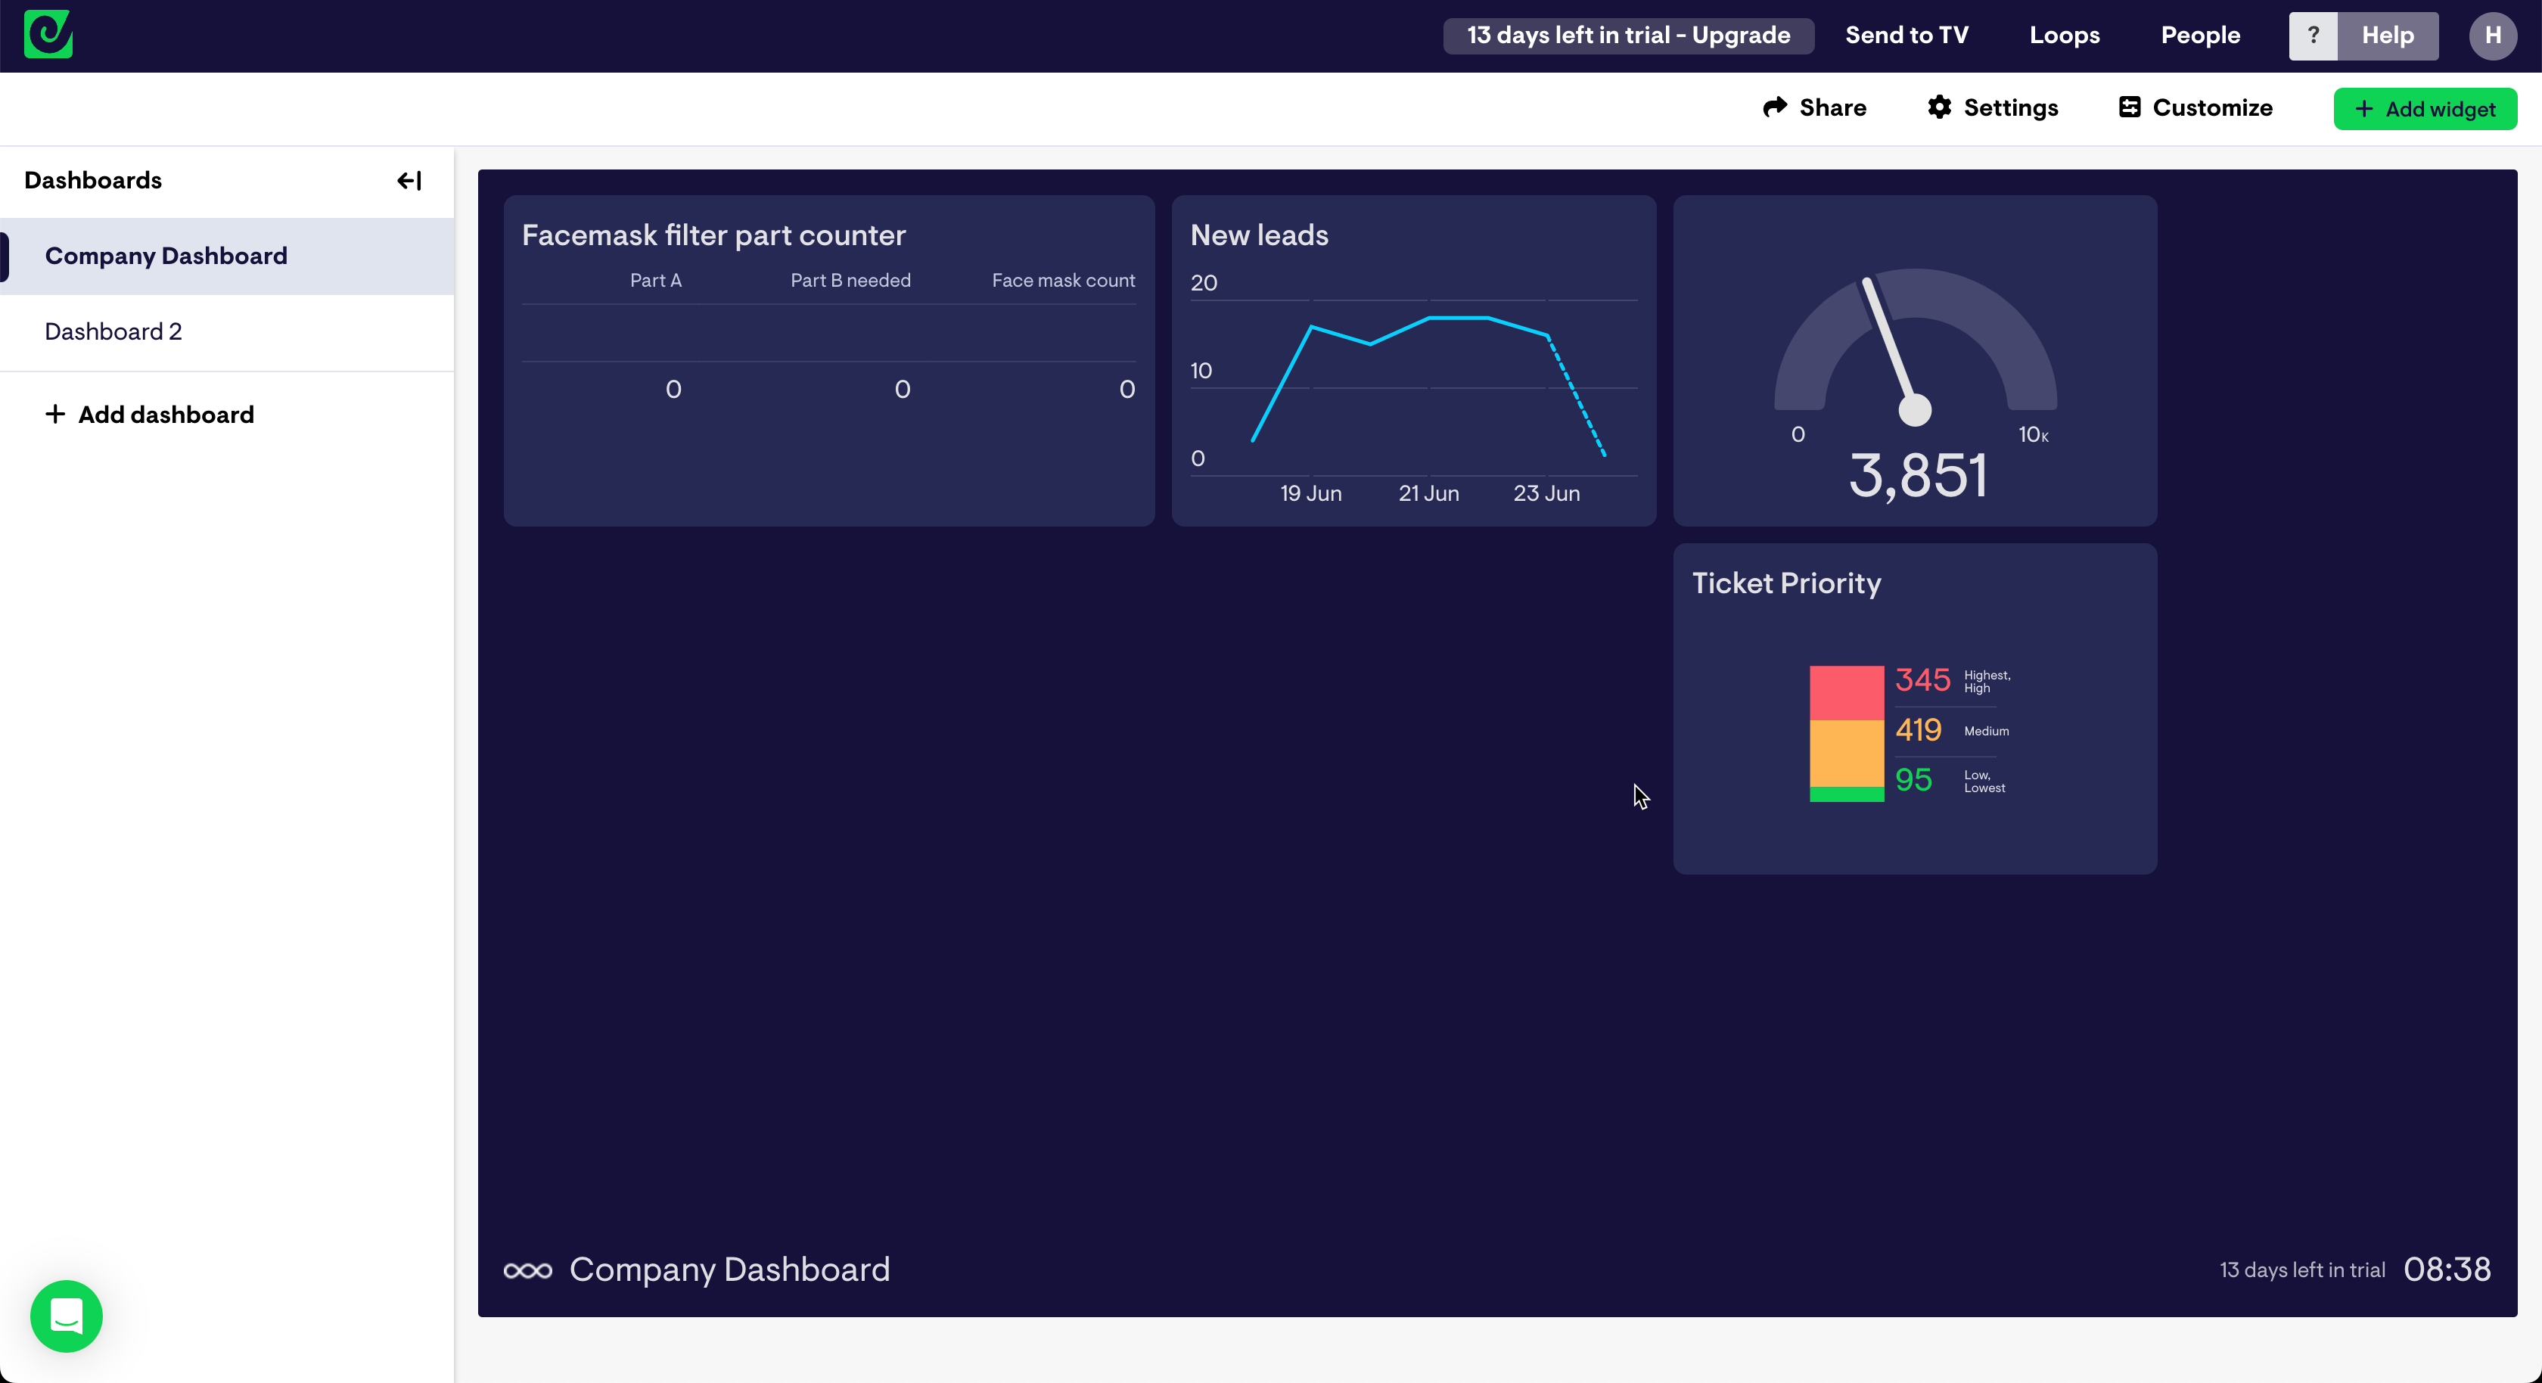Click the 23 Jun axis label
Screen dimensions: 2542x1383
pyautogui.click(x=1546, y=493)
